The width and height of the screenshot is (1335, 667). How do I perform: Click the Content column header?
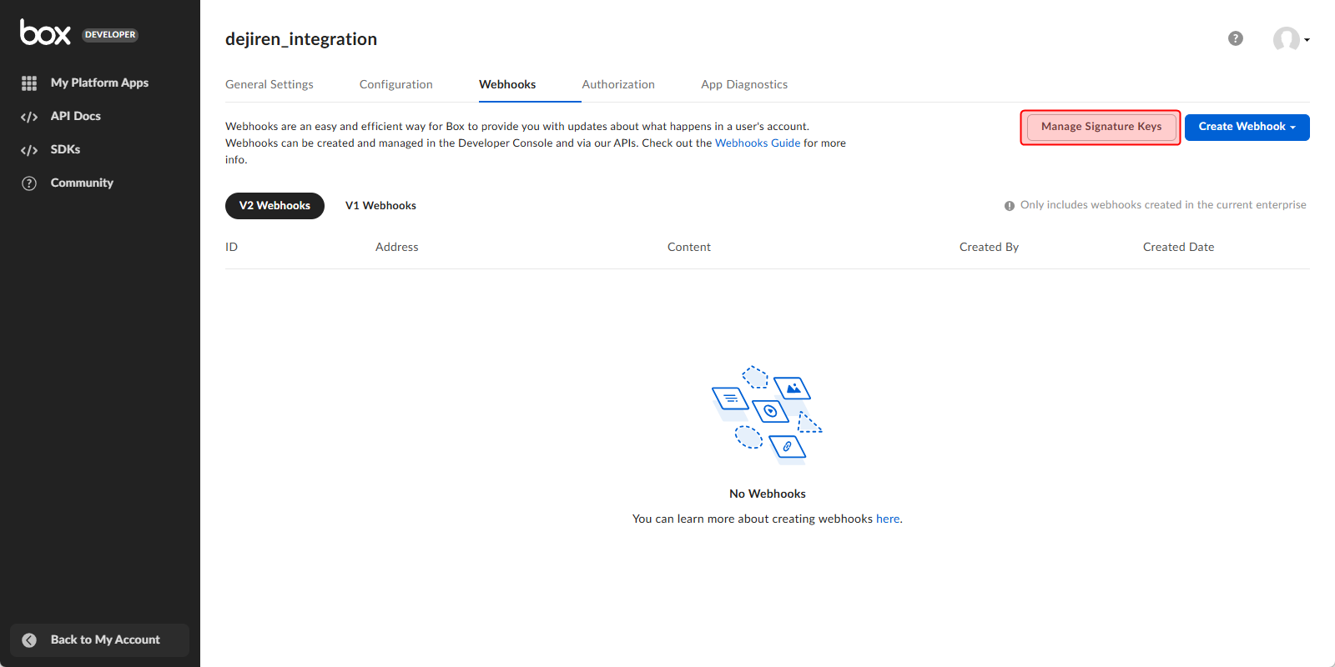(689, 247)
